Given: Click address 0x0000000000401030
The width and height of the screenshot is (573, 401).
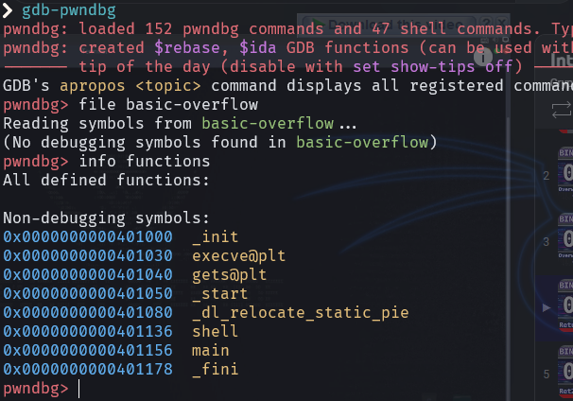Looking at the screenshot, I should tap(88, 256).
